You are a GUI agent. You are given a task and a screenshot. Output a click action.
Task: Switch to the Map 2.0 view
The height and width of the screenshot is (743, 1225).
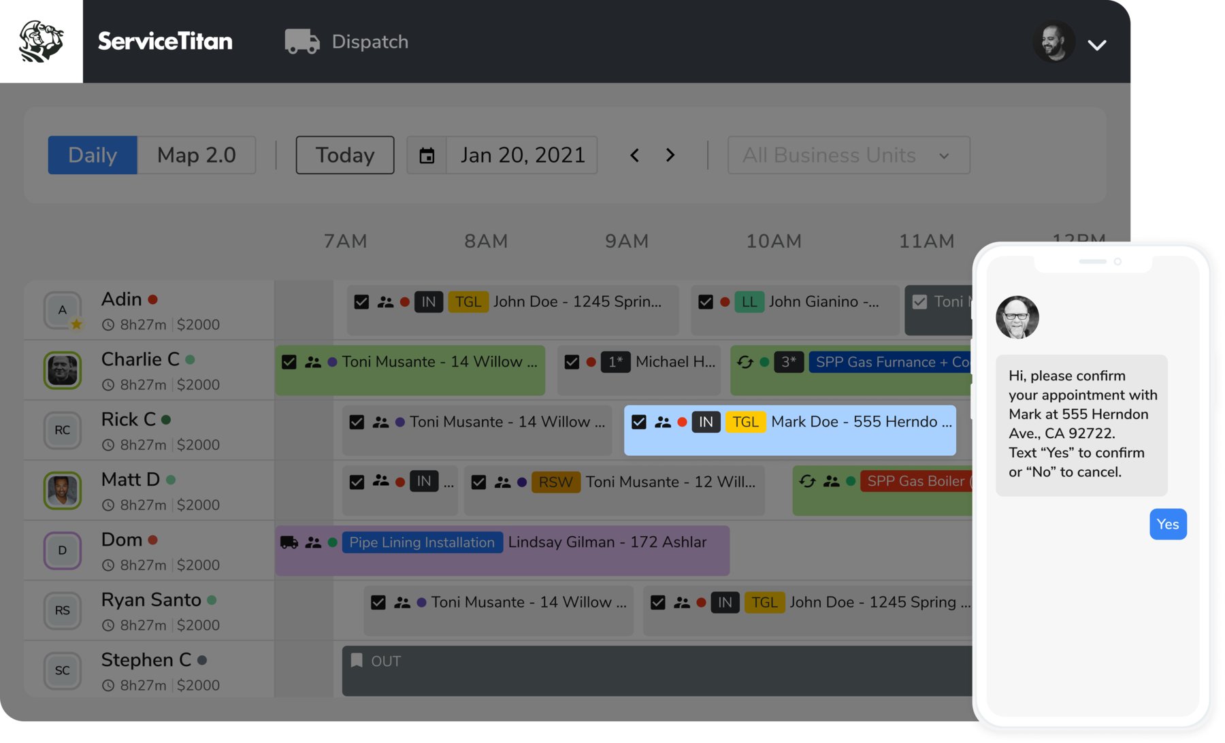pyautogui.click(x=197, y=155)
